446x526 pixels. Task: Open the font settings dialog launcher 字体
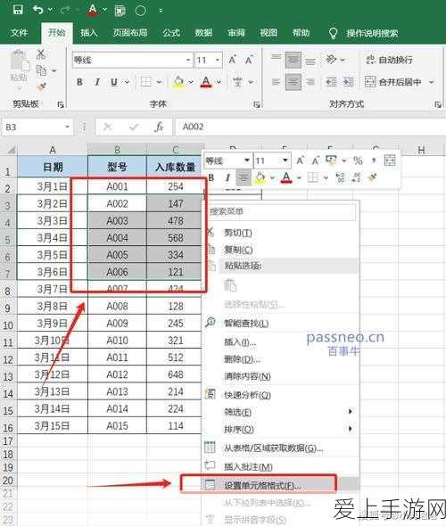click(x=257, y=105)
